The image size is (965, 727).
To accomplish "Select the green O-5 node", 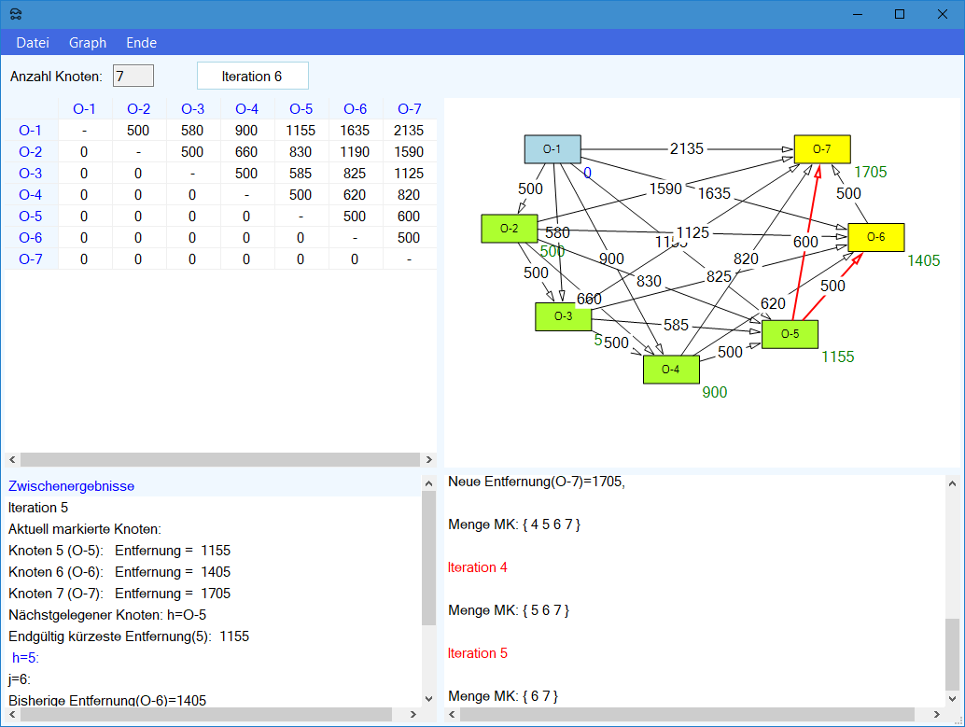I will coord(790,334).
